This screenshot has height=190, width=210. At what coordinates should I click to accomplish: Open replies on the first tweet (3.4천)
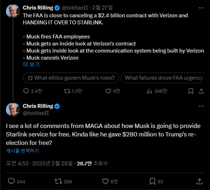tap(33, 91)
